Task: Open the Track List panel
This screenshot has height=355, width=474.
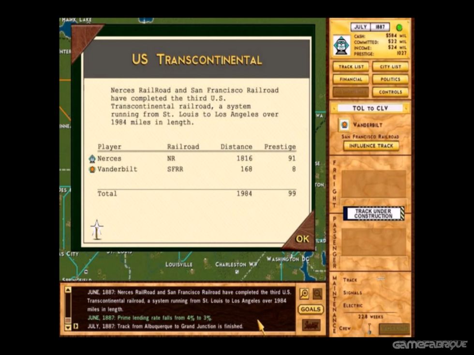Action: (x=351, y=67)
